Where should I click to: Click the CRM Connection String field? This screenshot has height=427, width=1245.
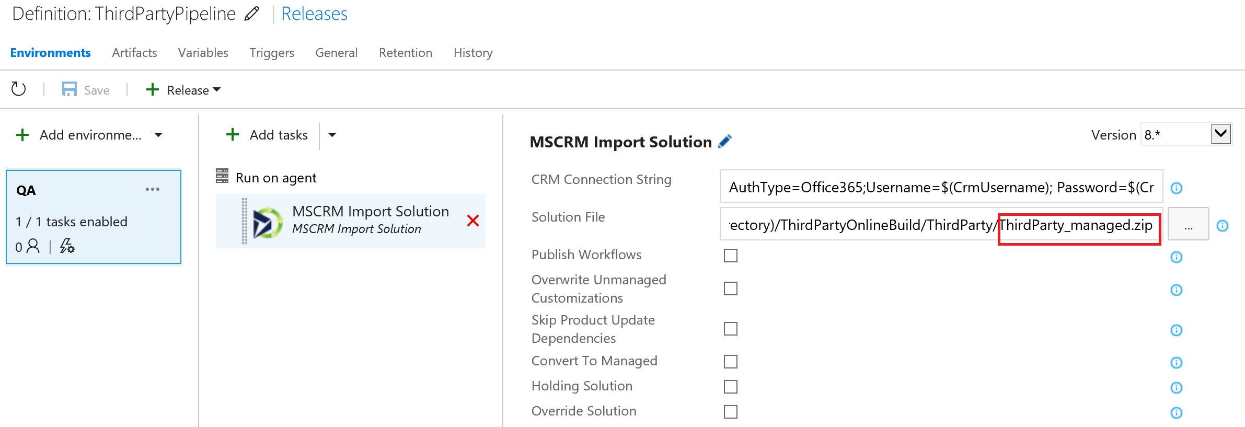coord(941,187)
